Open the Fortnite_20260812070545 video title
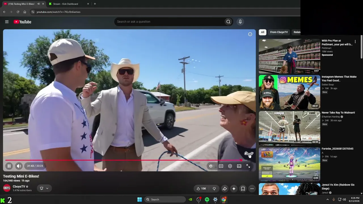Viewport: 363px width, 204px height. coord(337,149)
